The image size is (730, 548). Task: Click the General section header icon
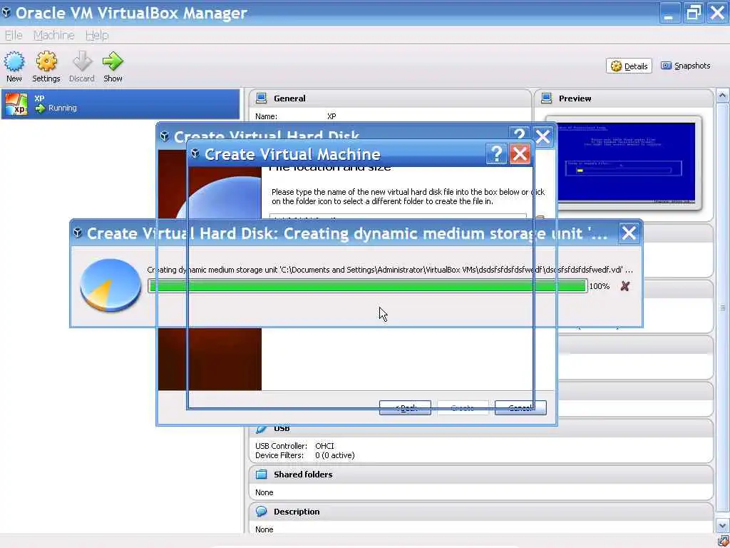click(261, 98)
